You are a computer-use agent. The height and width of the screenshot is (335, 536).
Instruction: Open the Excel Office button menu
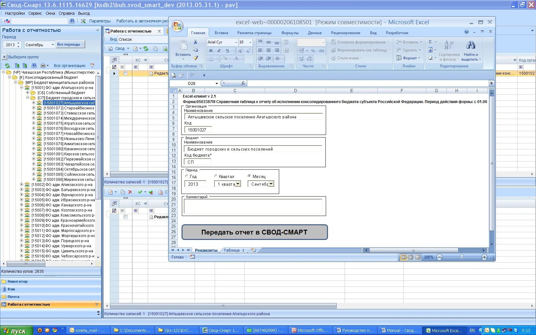coord(177,26)
